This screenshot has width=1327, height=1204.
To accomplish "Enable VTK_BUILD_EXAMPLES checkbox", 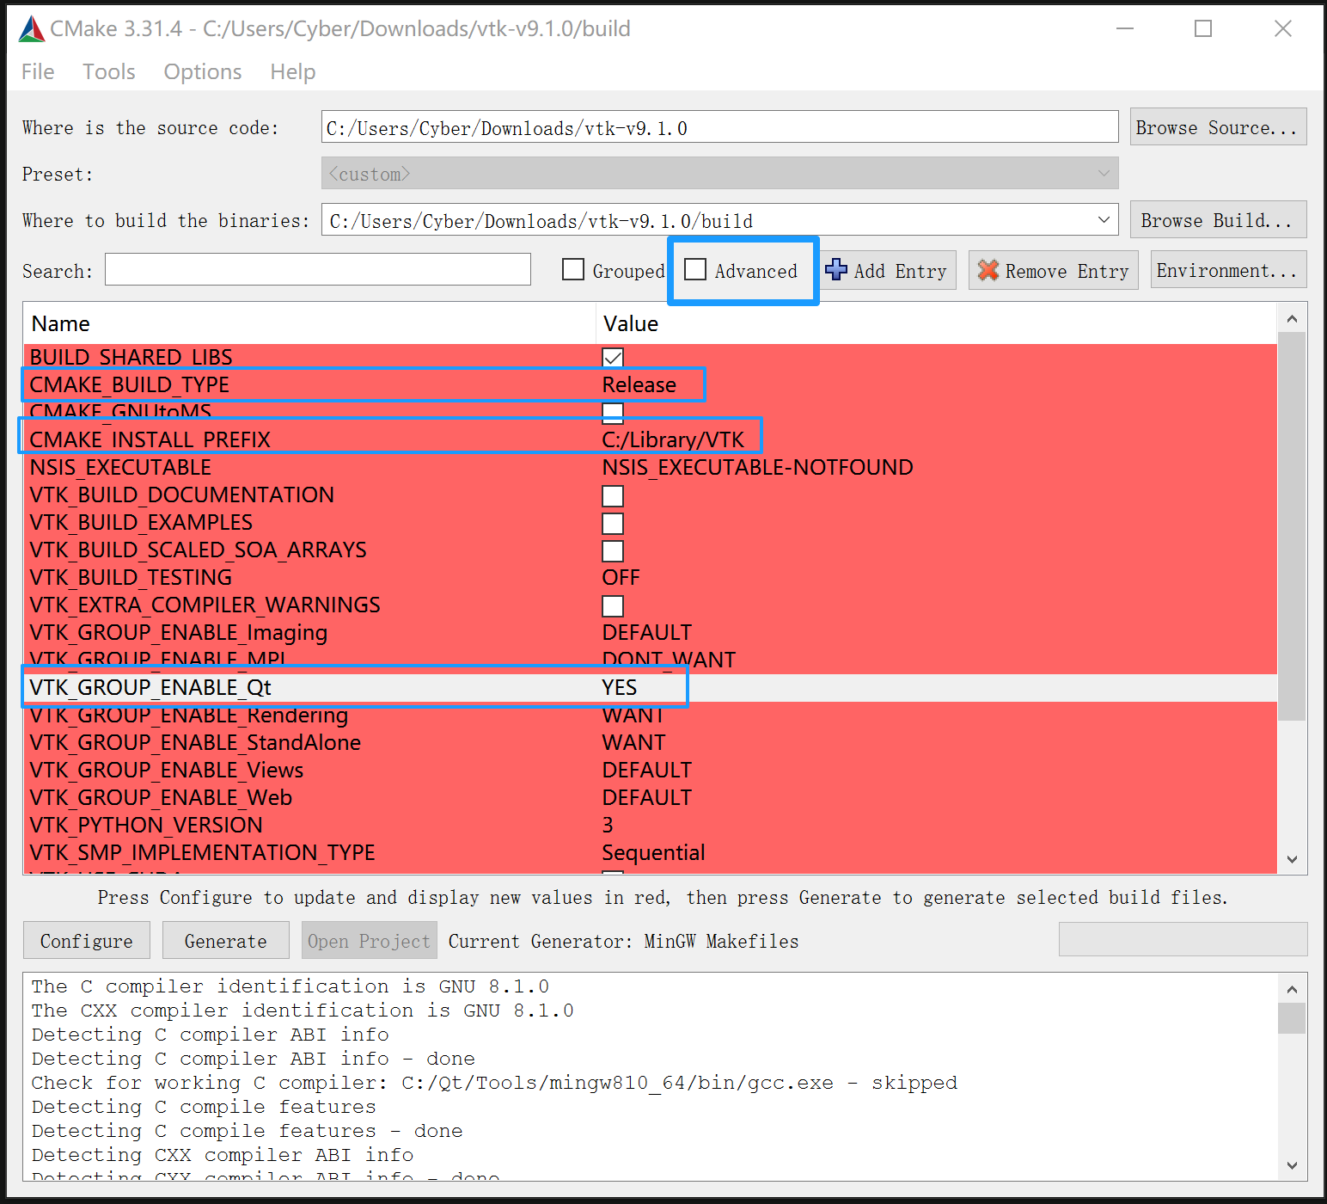I will (x=613, y=523).
